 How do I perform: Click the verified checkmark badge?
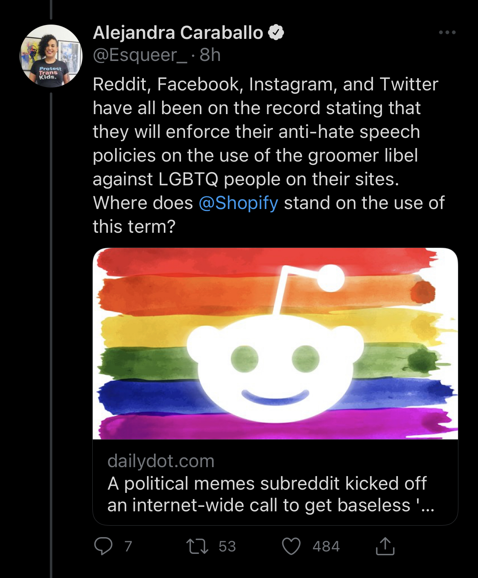[x=276, y=32]
